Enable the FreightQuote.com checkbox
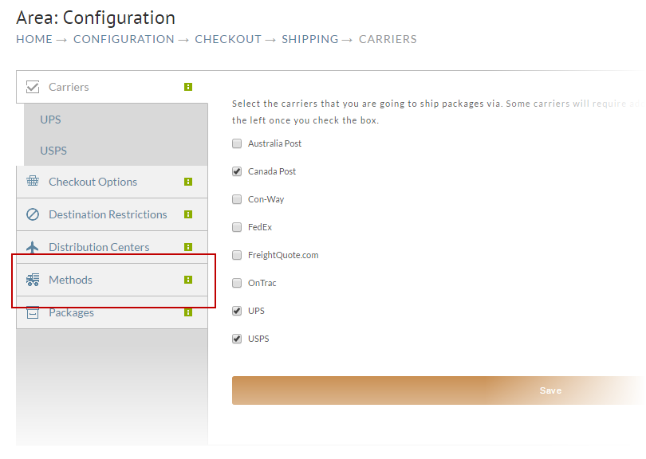Screen dimensions: 646x459 coord(237,255)
